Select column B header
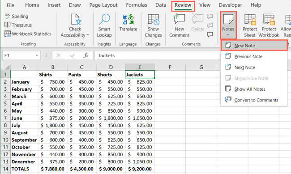The width and height of the screenshot is (291, 174). (x=53, y=67)
